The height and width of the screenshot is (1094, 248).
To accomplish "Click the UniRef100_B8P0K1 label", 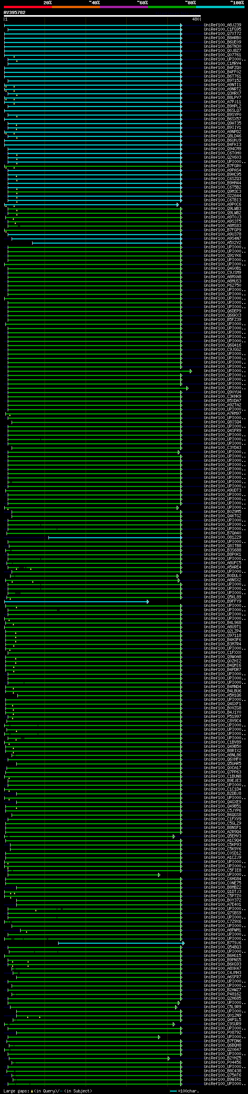I will [x=222, y=554].
